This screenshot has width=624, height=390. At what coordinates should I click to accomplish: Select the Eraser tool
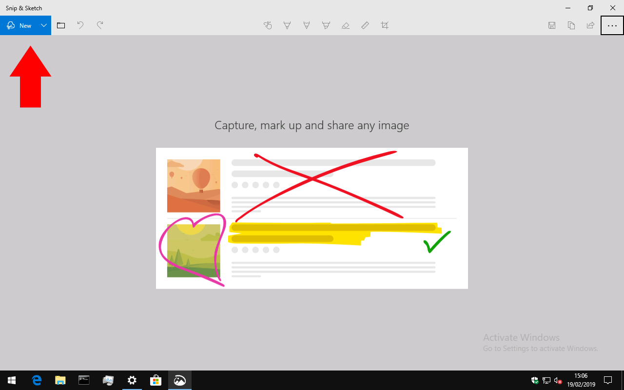tap(346, 25)
